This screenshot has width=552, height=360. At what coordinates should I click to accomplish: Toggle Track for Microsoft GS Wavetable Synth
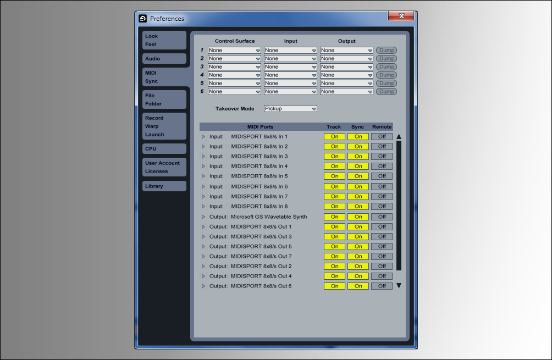[x=334, y=217]
